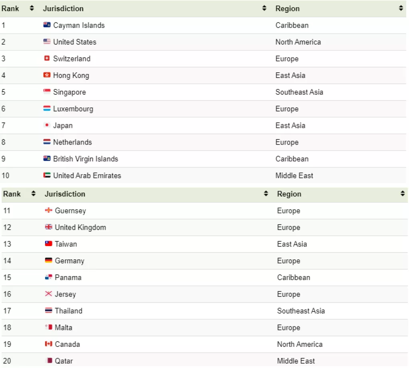Image resolution: width=409 pixels, height=368 pixels.
Task: Open the United Kingdom jurisdiction link
Action: [x=80, y=227]
